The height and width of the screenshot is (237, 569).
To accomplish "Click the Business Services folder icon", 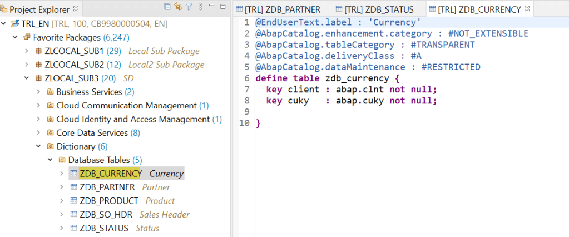I will click(x=50, y=92).
